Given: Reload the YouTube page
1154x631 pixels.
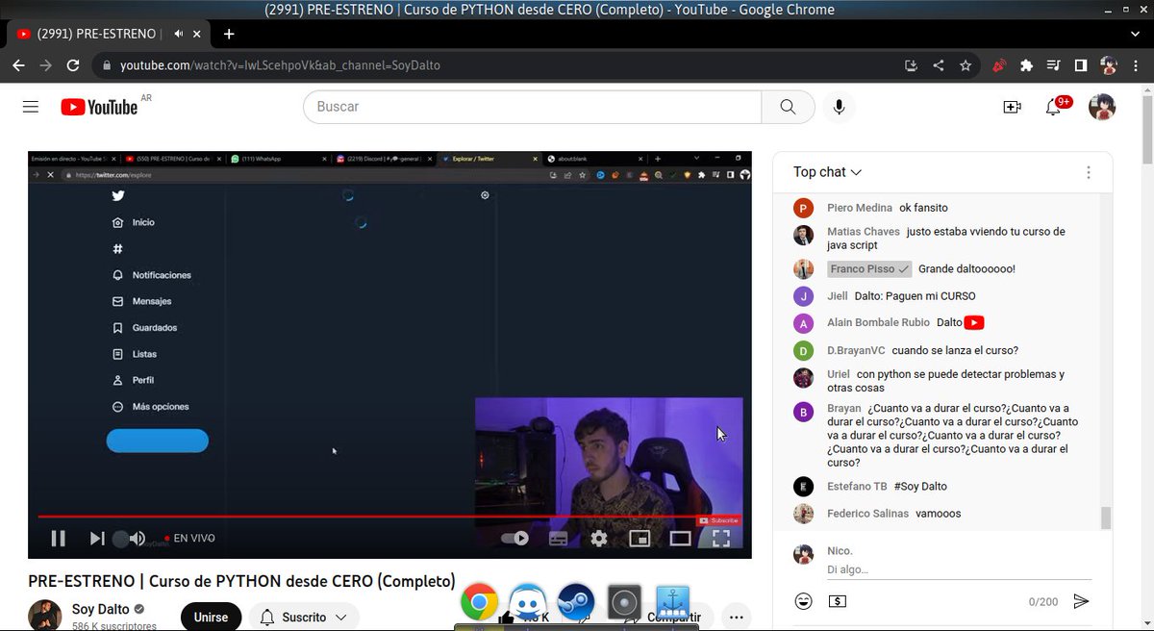Looking at the screenshot, I should (x=73, y=65).
